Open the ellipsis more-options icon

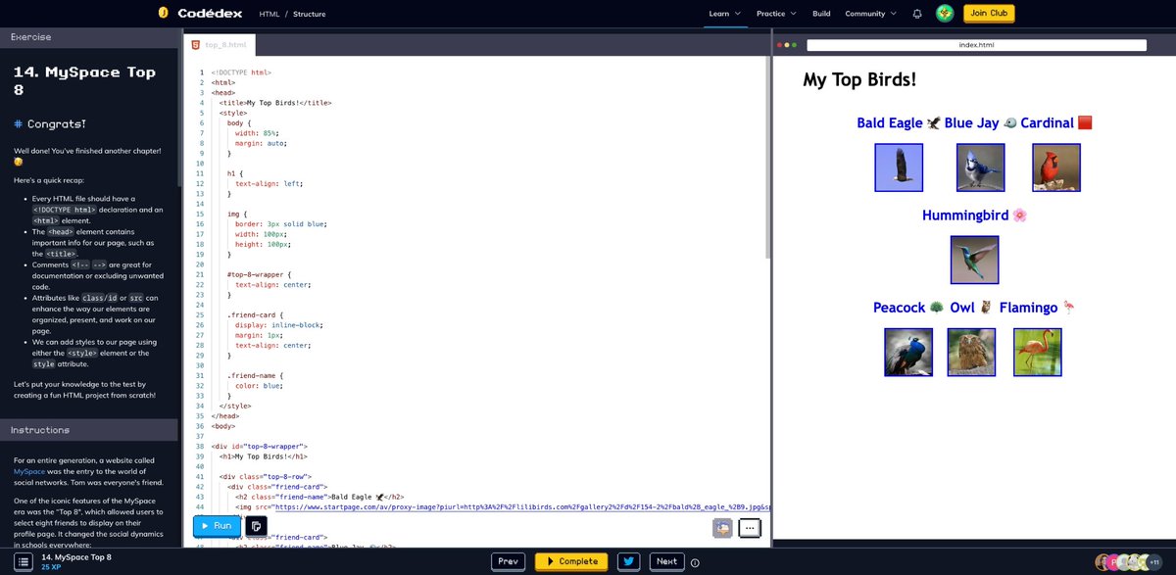749,528
